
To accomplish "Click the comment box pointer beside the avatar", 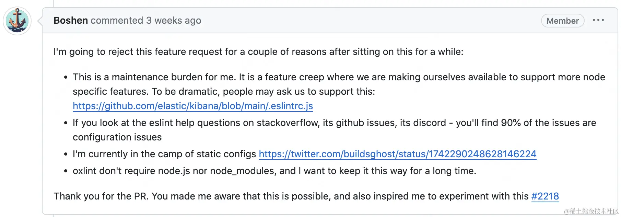I will [40, 21].
